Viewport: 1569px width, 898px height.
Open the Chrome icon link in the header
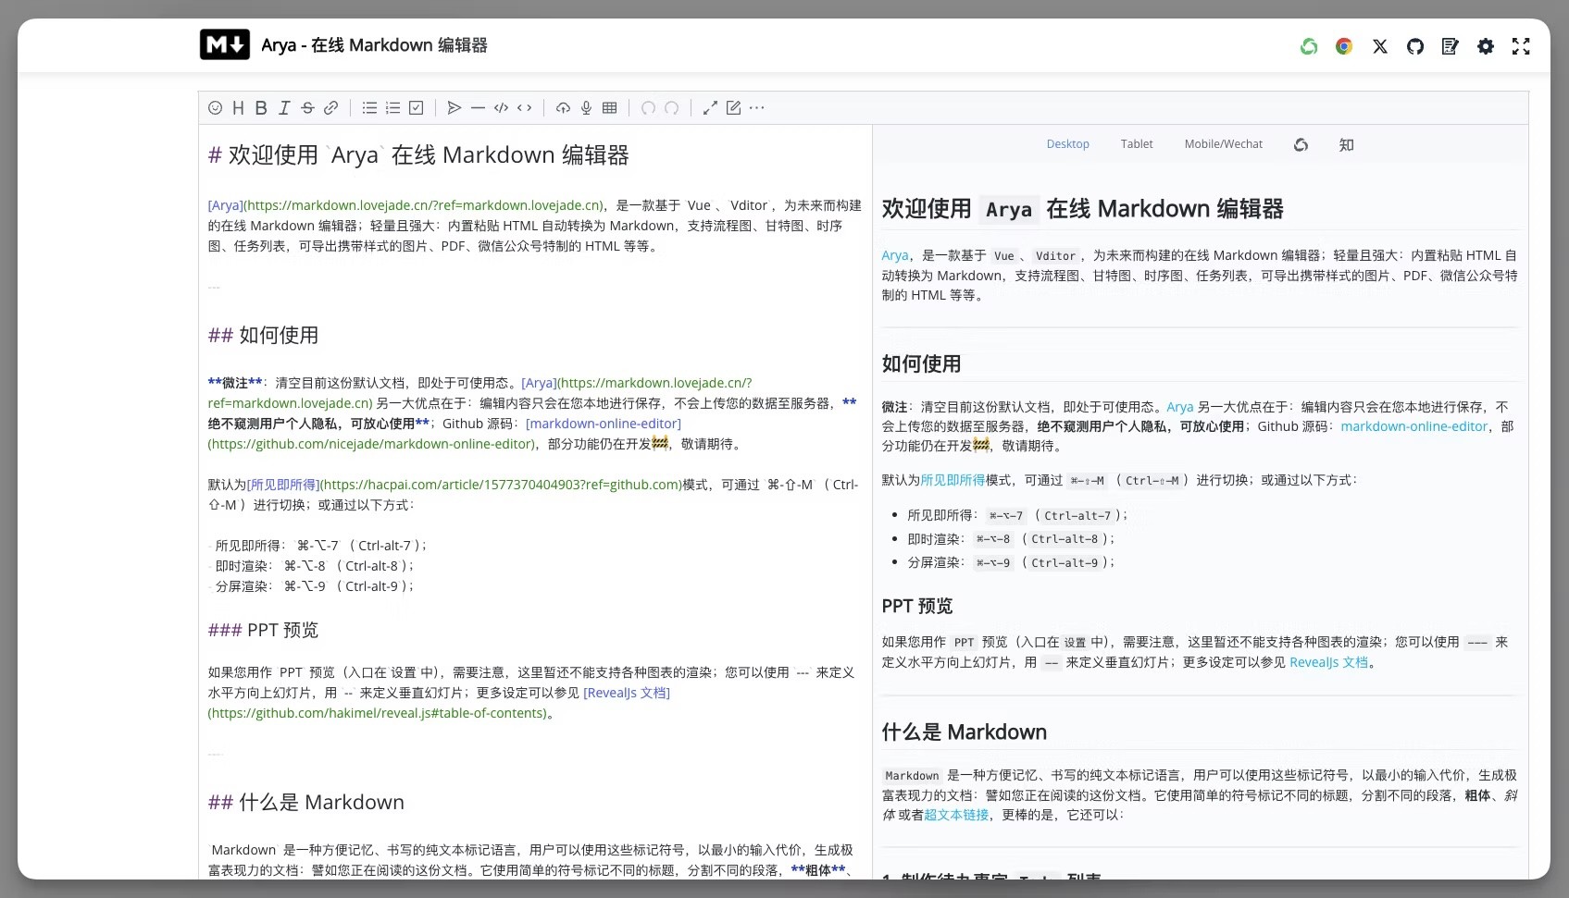point(1344,46)
